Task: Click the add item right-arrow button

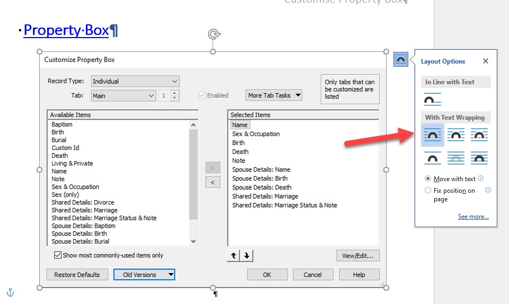Action: [x=213, y=167]
